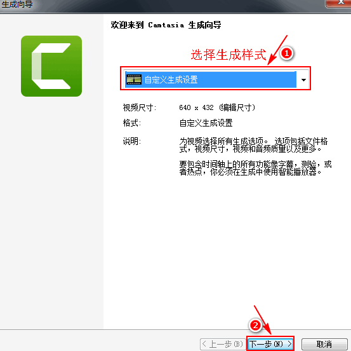Open the production preset dropdown arrow
The image size is (351, 351).
pos(303,79)
